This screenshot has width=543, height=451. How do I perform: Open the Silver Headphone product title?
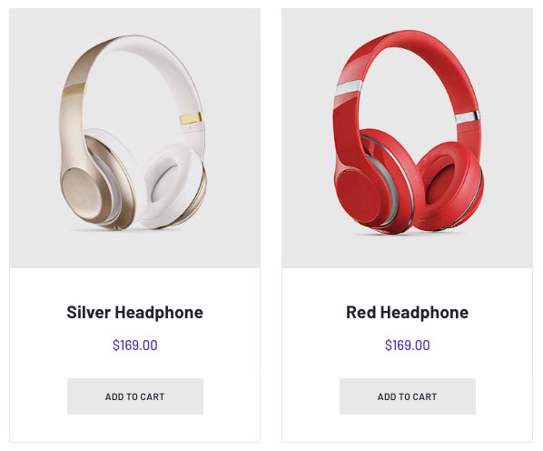[x=134, y=313]
